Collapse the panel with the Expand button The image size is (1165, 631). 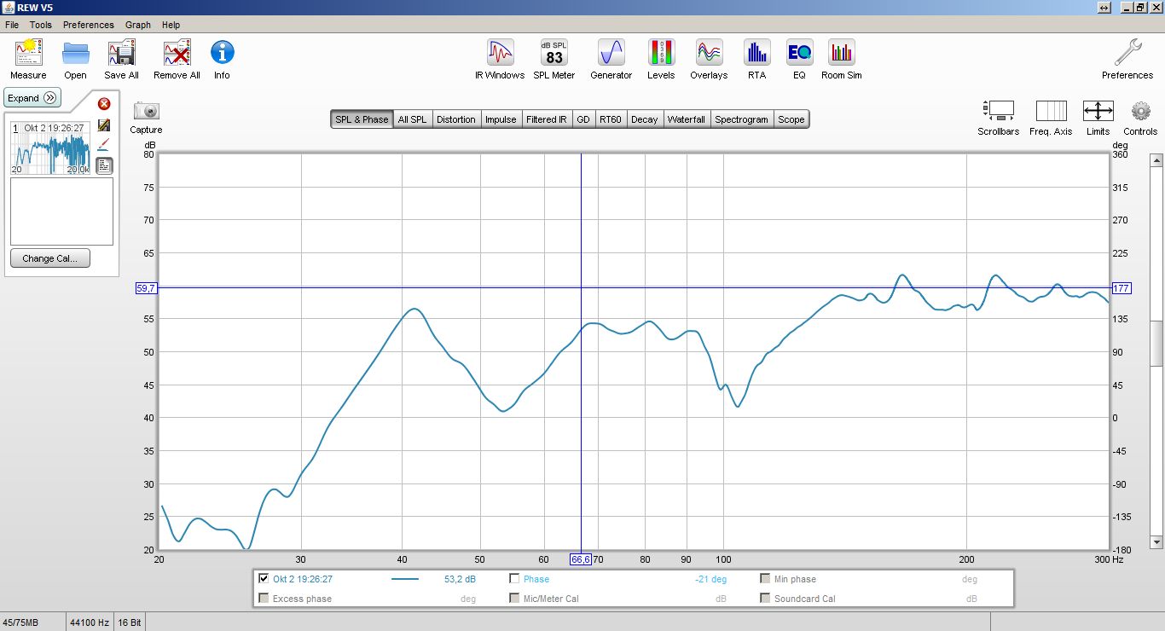pyautogui.click(x=32, y=98)
